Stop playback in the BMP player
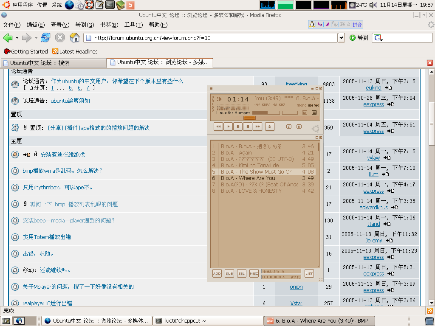This screenshot has width=435, height=326. pyautogui.click(x=248, y=126)
